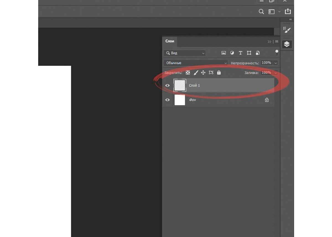Open the Обычные blend mode dropdown

coord(196,63)
